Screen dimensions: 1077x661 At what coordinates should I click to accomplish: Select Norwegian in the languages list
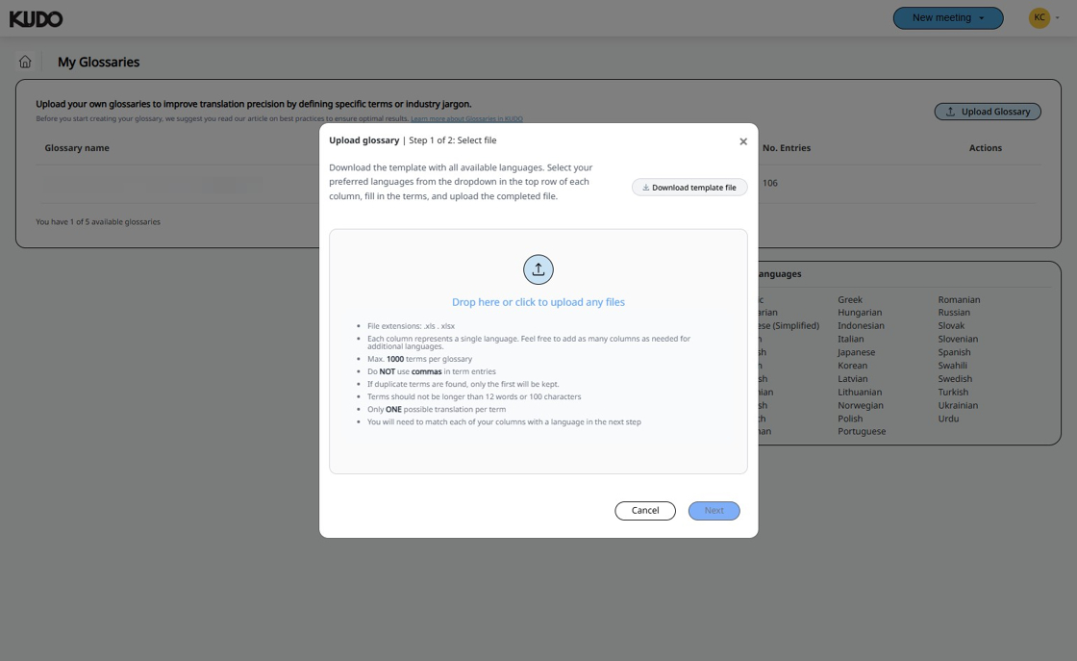point(860,405)
